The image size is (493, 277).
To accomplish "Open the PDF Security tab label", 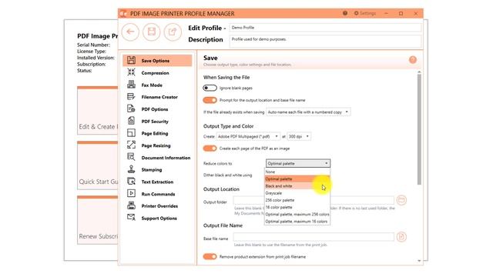I will [155, 122].
